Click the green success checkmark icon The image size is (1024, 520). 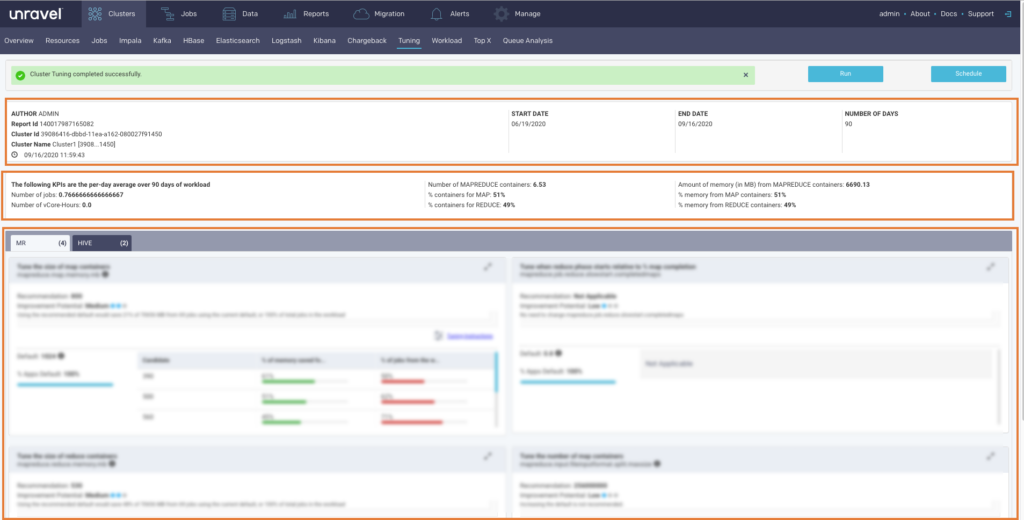click(x=20, y=75)
